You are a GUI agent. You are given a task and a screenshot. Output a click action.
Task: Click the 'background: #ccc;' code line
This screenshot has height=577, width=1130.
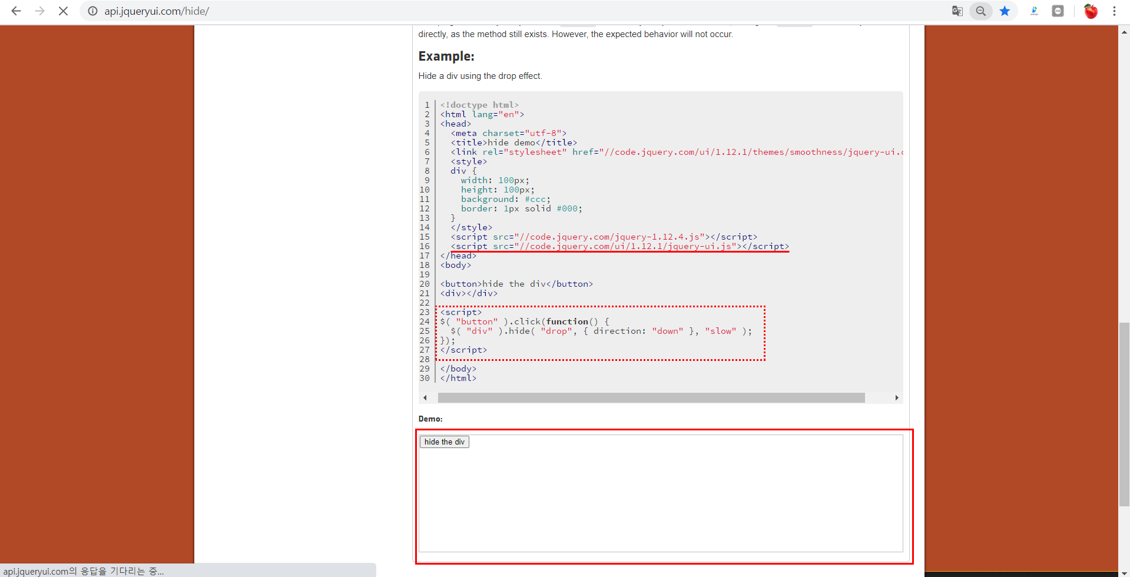pyautogui.click(x=506, y=199)
